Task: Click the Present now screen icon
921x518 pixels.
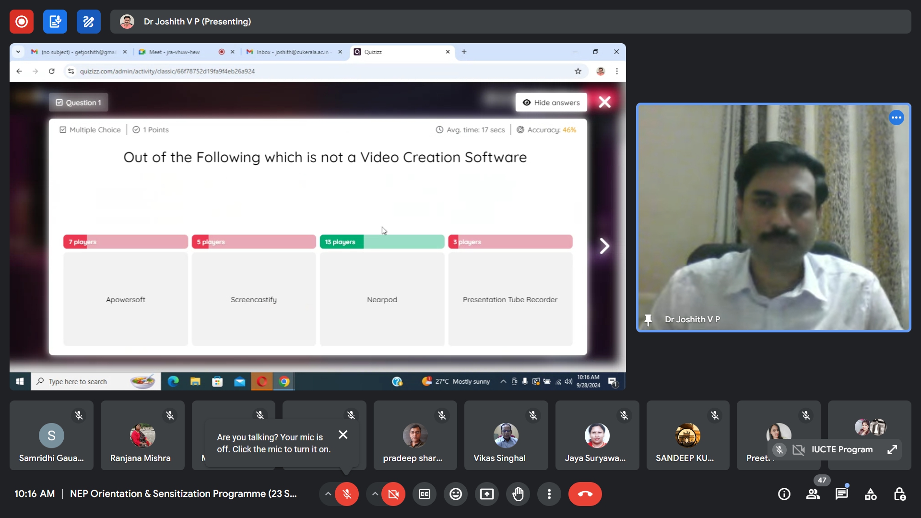Action: pos(487,494)
